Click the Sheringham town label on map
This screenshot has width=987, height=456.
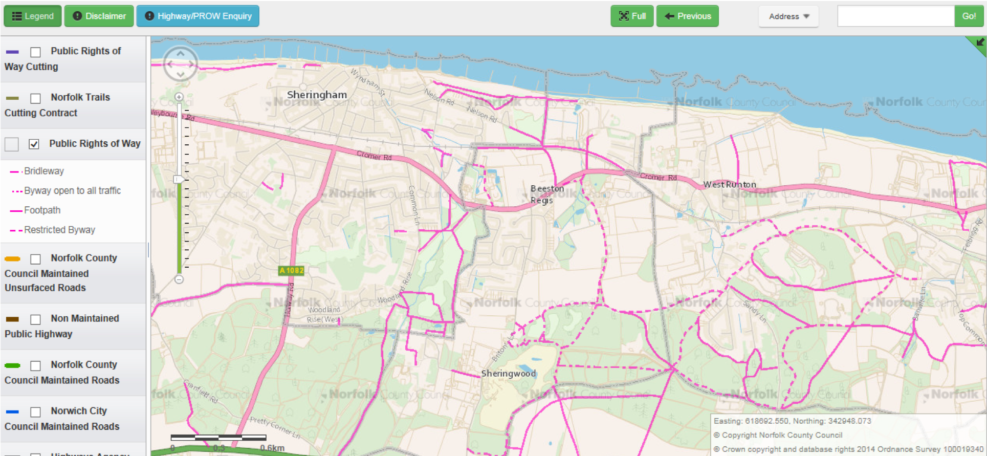(x=317, y=95)
